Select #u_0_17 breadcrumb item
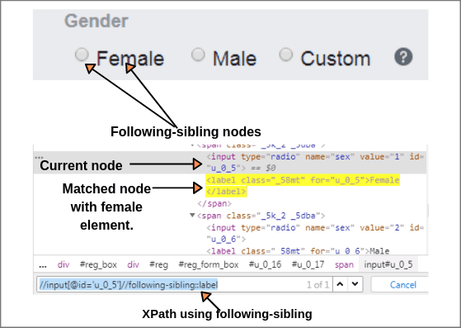Image resolution: width=461 pixels, height=328 pixels. coord(308,264)
